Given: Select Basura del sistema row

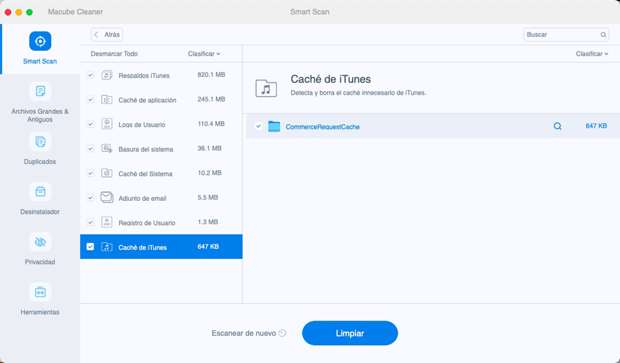Looking at the screenshot, I should pos(161,148).
